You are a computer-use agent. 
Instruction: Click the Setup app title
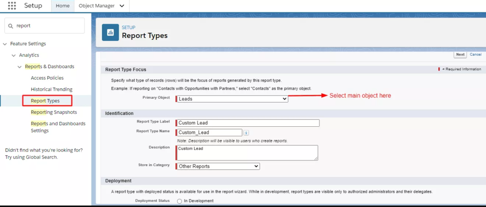(x=33, y=6)
